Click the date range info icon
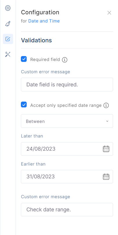Image resolution: width=118 pixels, height=235 pixels. [x=106, y=105]
